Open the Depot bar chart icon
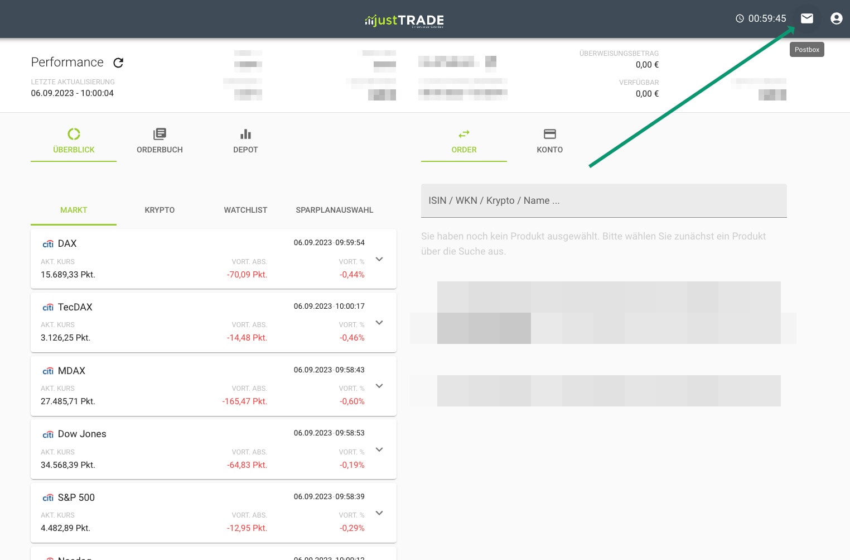 245,134
